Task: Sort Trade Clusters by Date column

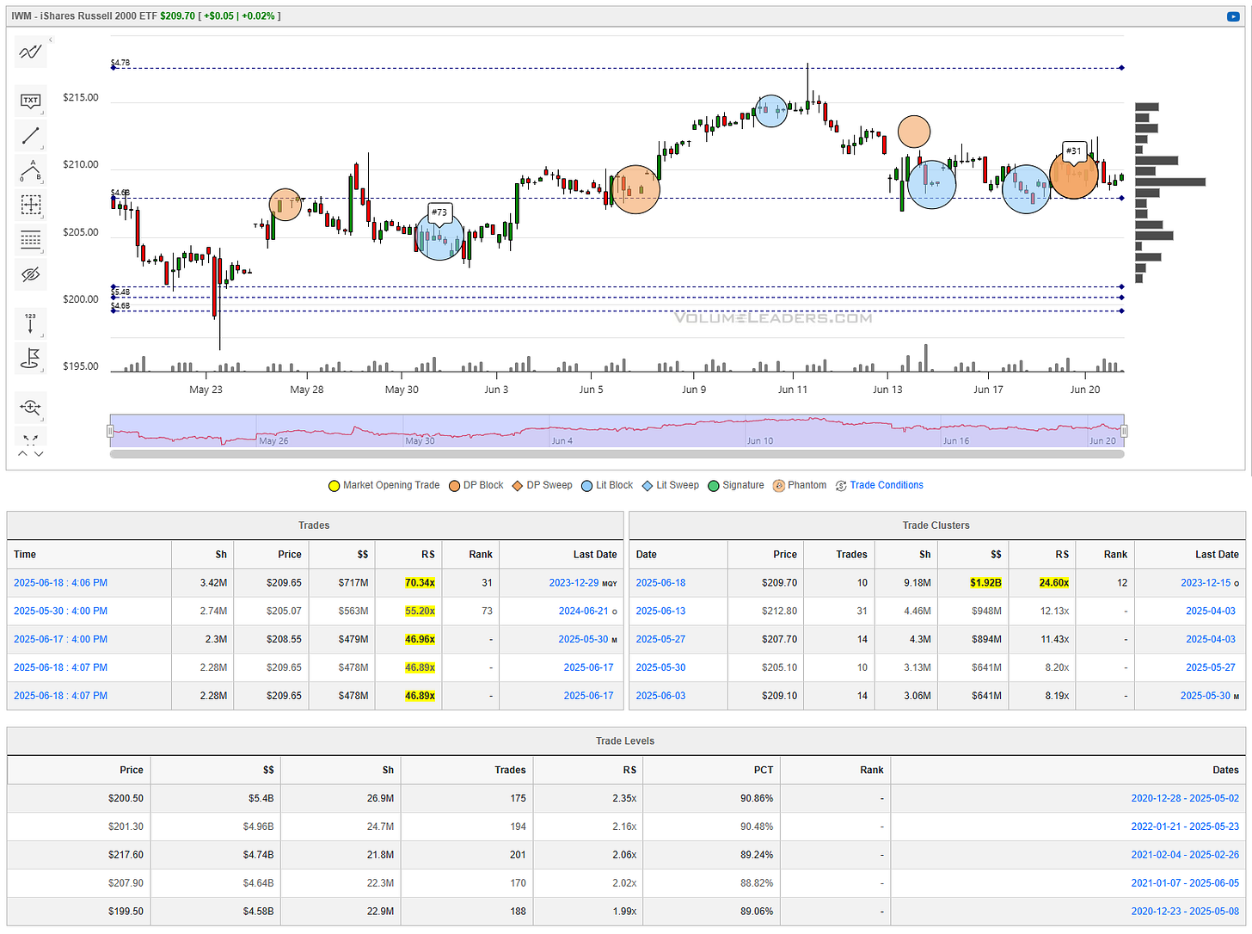Action: point(647,555)
